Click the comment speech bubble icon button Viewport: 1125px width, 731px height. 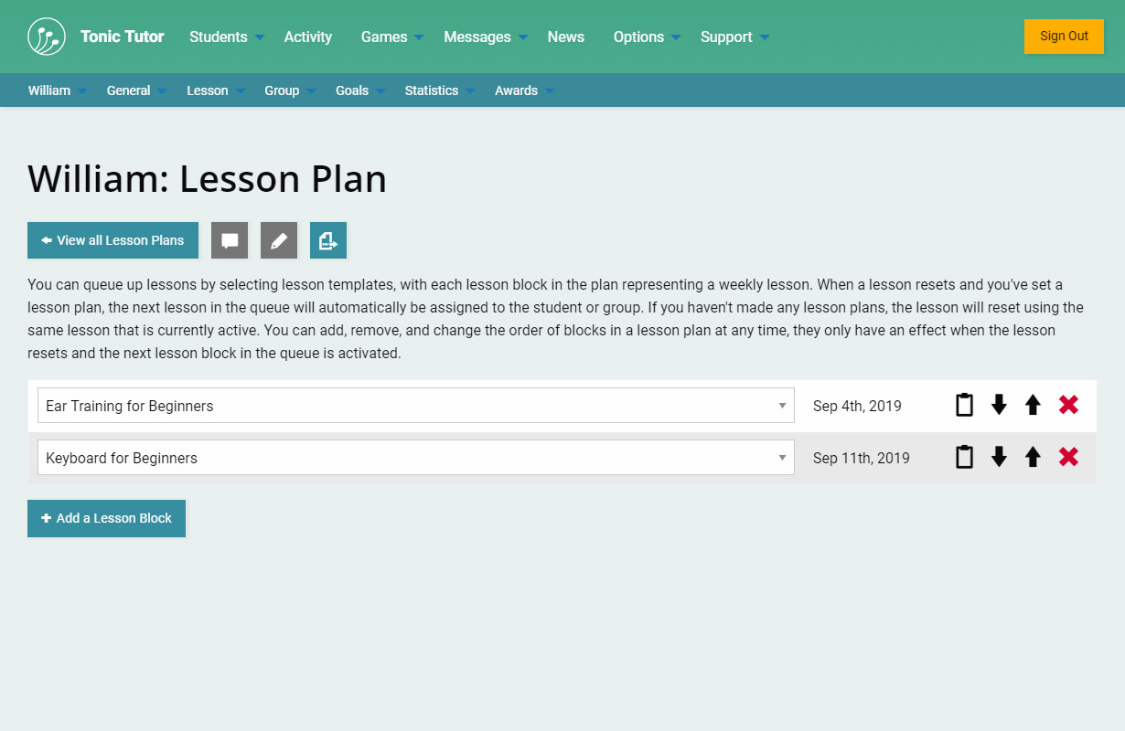tap(230, 240)
